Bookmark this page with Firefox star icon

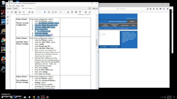147,9
